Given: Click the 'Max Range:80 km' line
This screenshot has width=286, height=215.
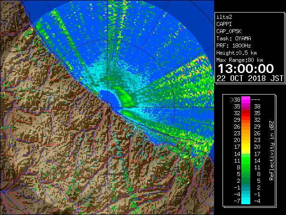Looking at the screenshot, I should [240, 60].
